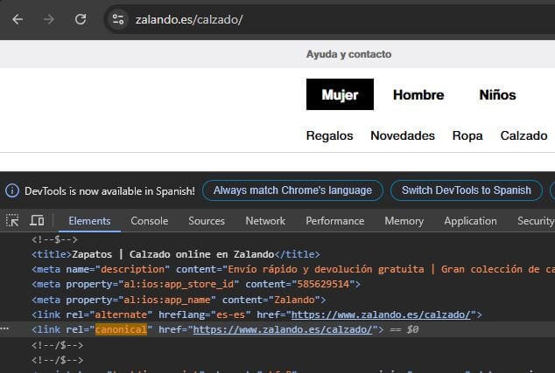Select the first <!--$--> comment node
The height and width of the screenshot is (373, 555).
[54, 239]
